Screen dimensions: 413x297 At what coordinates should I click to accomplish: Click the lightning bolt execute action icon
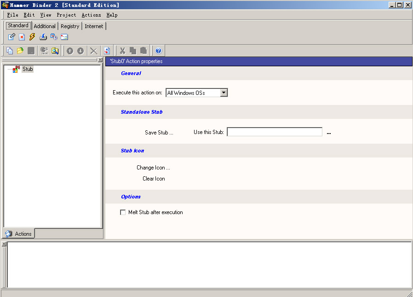(32, 37)
